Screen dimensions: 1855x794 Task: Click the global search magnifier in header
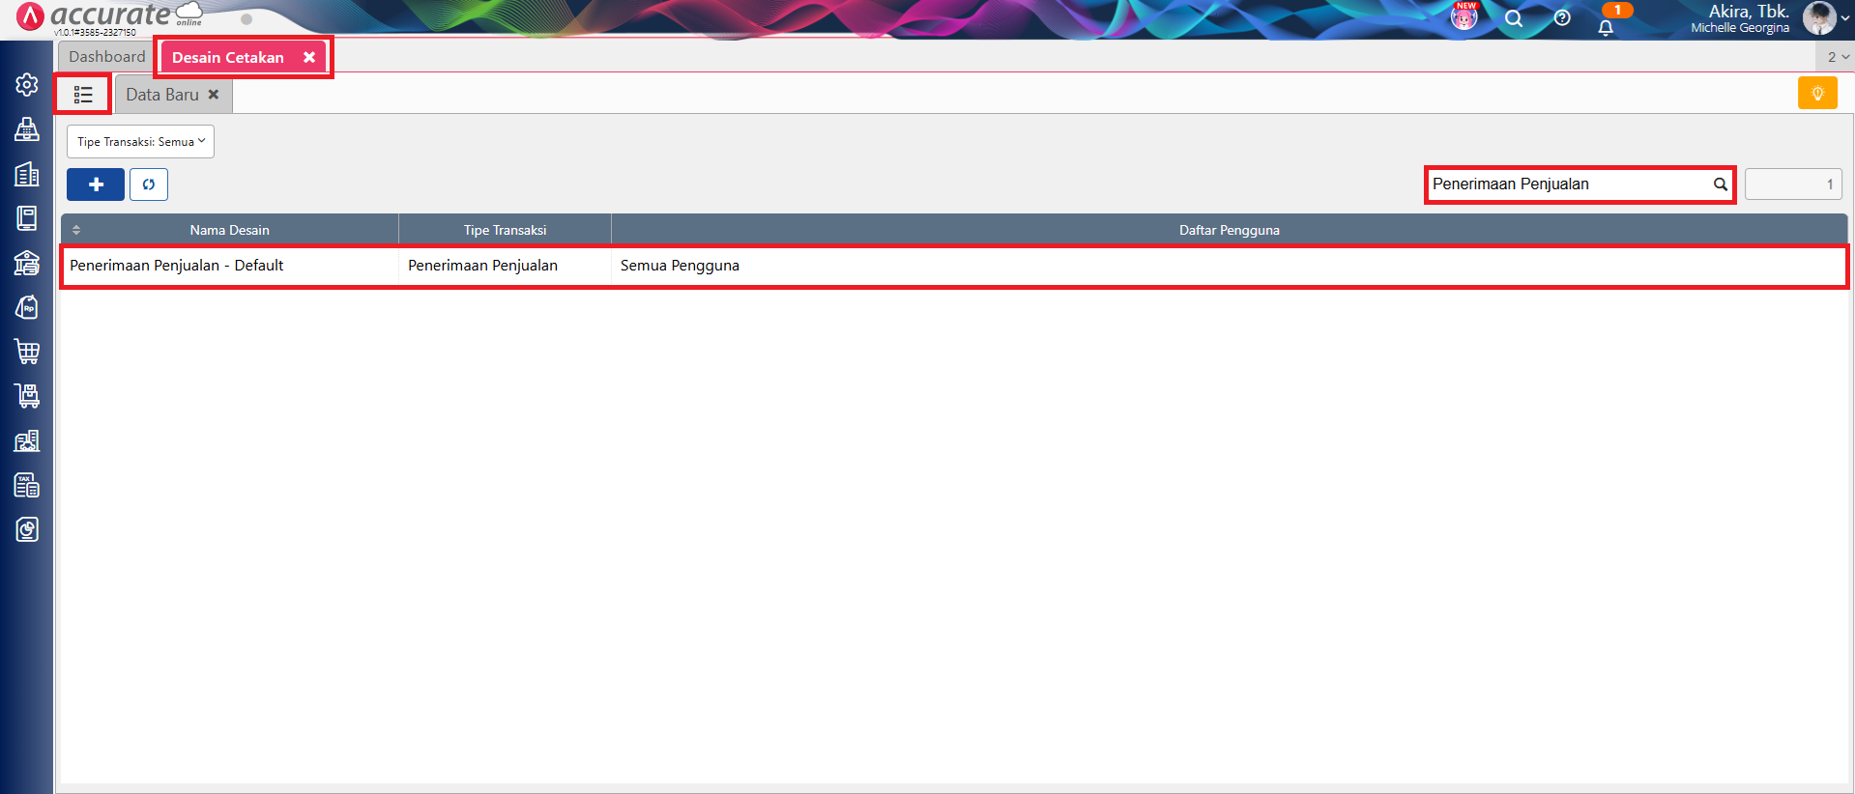(1514, 18)
